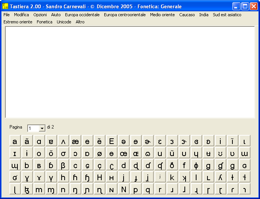Open the File menu

(x=6, y=15)
